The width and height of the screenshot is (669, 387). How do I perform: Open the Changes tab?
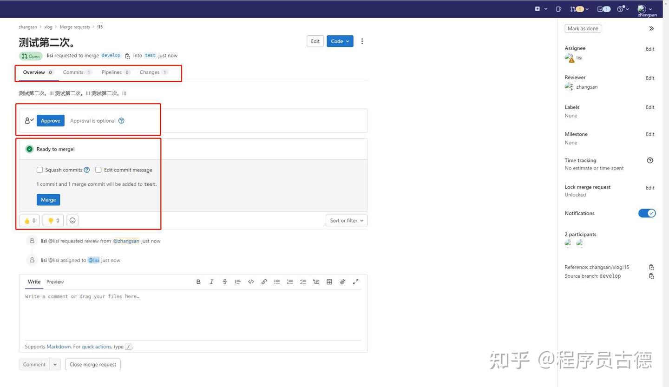[x=150, y=72]
